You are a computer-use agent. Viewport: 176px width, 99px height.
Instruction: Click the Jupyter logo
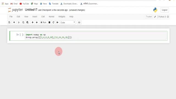click(15, 10)
